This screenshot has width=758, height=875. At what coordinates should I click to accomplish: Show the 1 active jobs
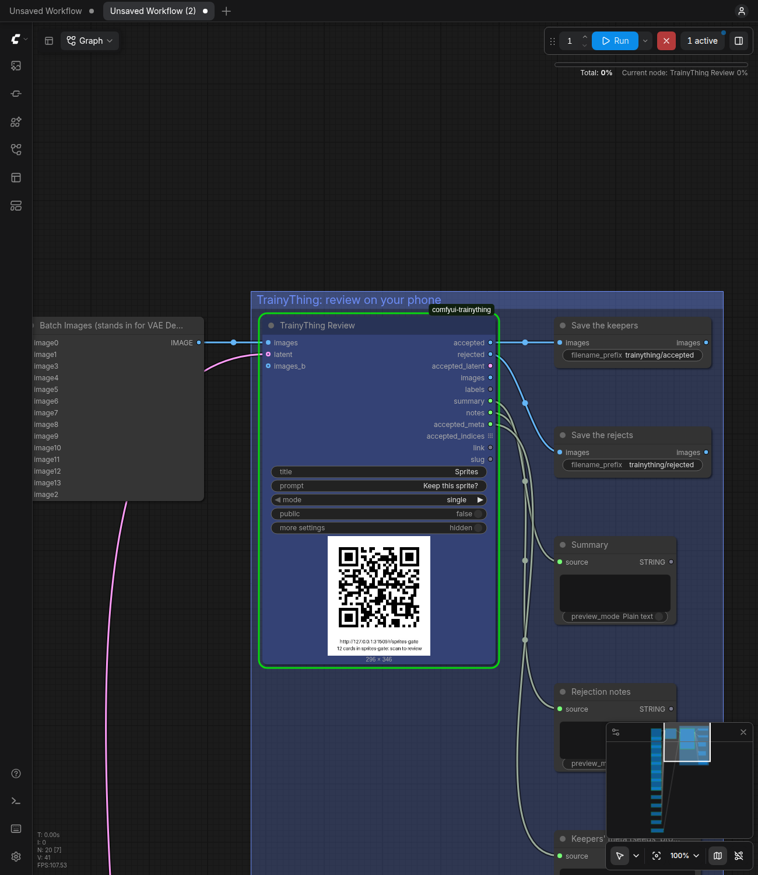(x=703, y=41)
